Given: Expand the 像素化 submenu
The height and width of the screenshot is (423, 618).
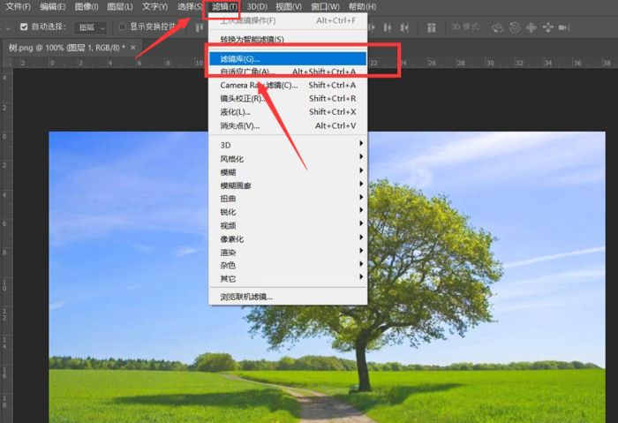Looking at the screenshot, I should click(x=288, y=239).
